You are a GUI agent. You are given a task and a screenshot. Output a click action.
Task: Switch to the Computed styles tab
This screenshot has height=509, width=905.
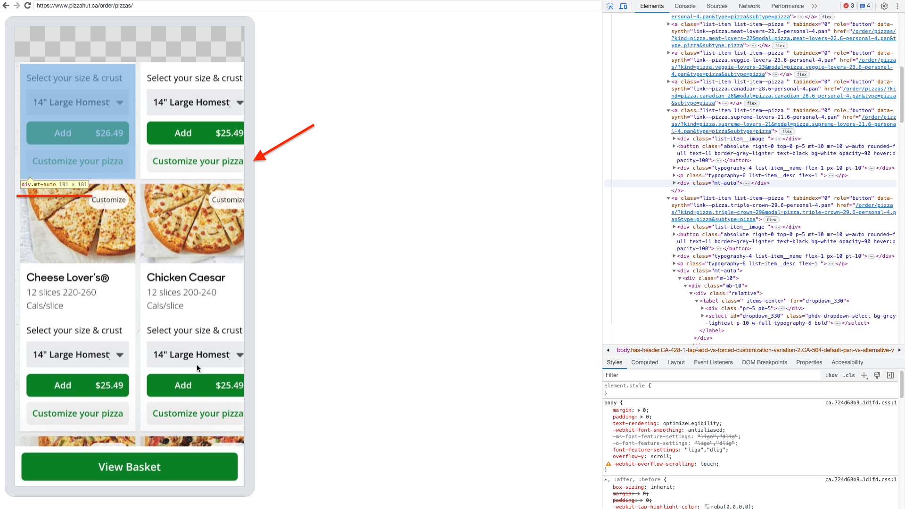[x=645, y=362]
